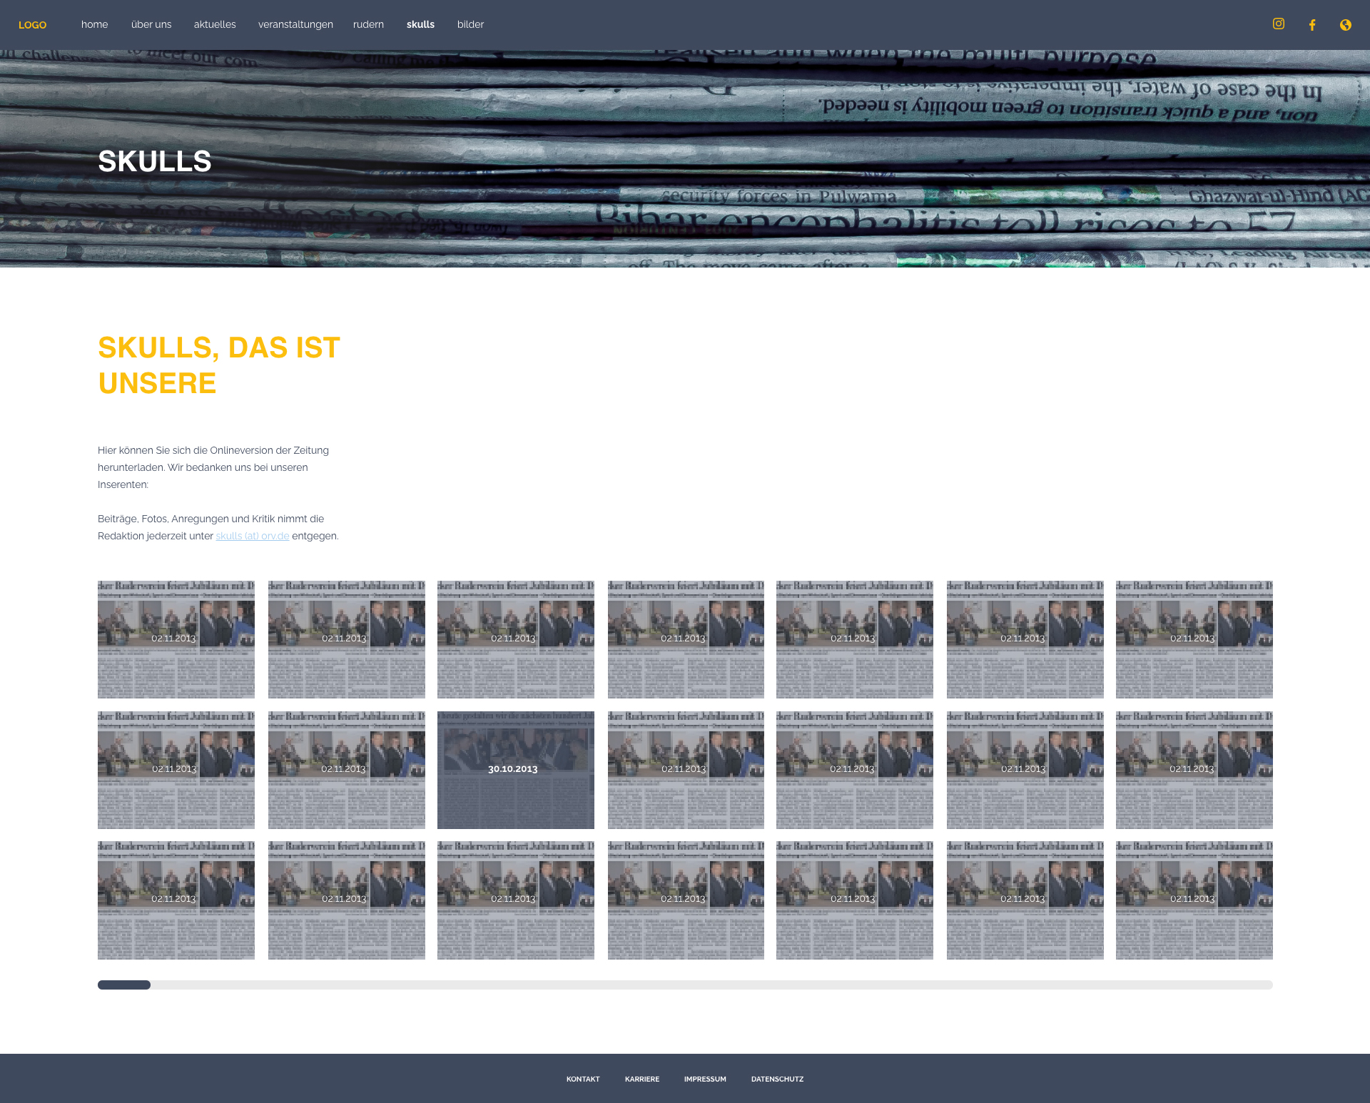Go to the bilder page
1370x1103 pixels.
pyautogui.click(x=470, y=24)
